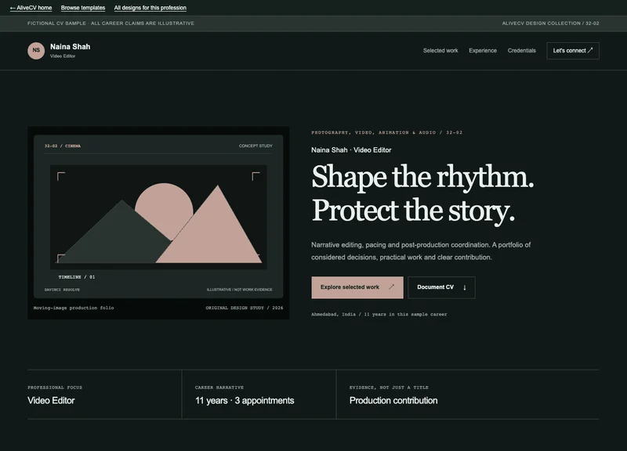Click the 'TIMELINE / 01' label

tap(77, 277)
